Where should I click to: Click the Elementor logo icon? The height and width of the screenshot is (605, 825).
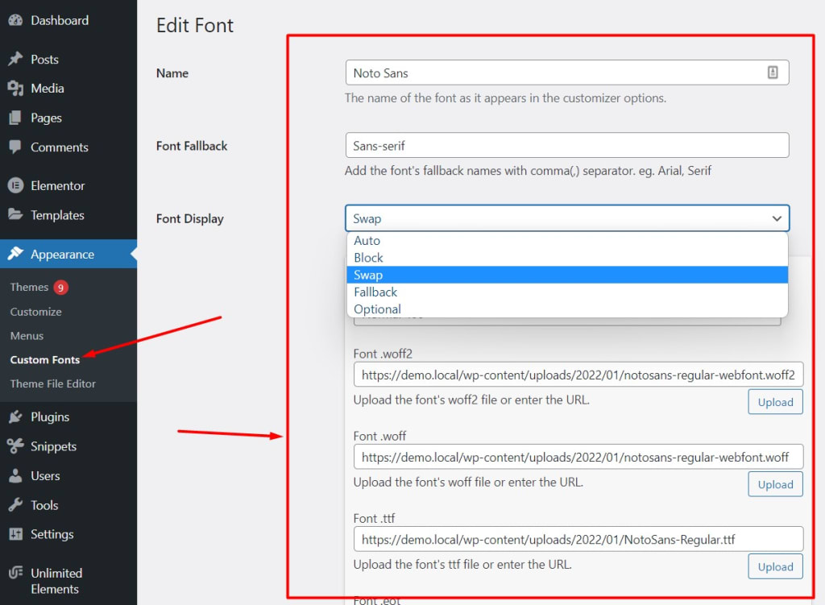[x=16, y=186]
